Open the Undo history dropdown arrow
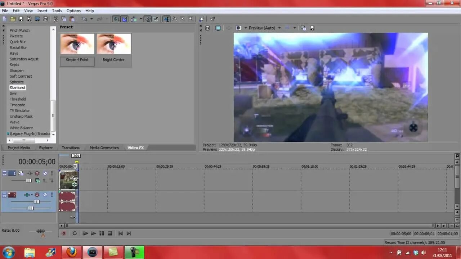Viewport: 461px width, 259px height. point(91,19)
